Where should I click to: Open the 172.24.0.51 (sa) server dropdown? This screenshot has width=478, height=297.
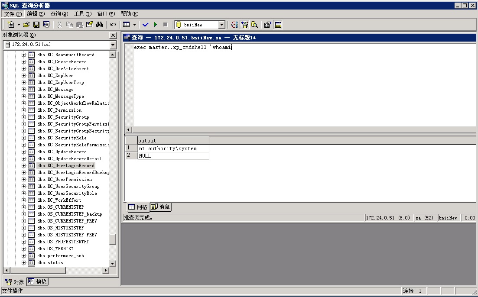(x=113, y=45)
